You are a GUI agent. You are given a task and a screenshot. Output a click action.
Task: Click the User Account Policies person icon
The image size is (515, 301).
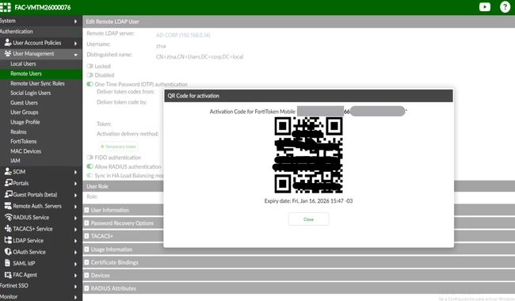[x=8, y=42]
